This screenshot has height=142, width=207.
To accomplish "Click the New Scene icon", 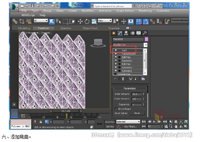I will [22, 6].
